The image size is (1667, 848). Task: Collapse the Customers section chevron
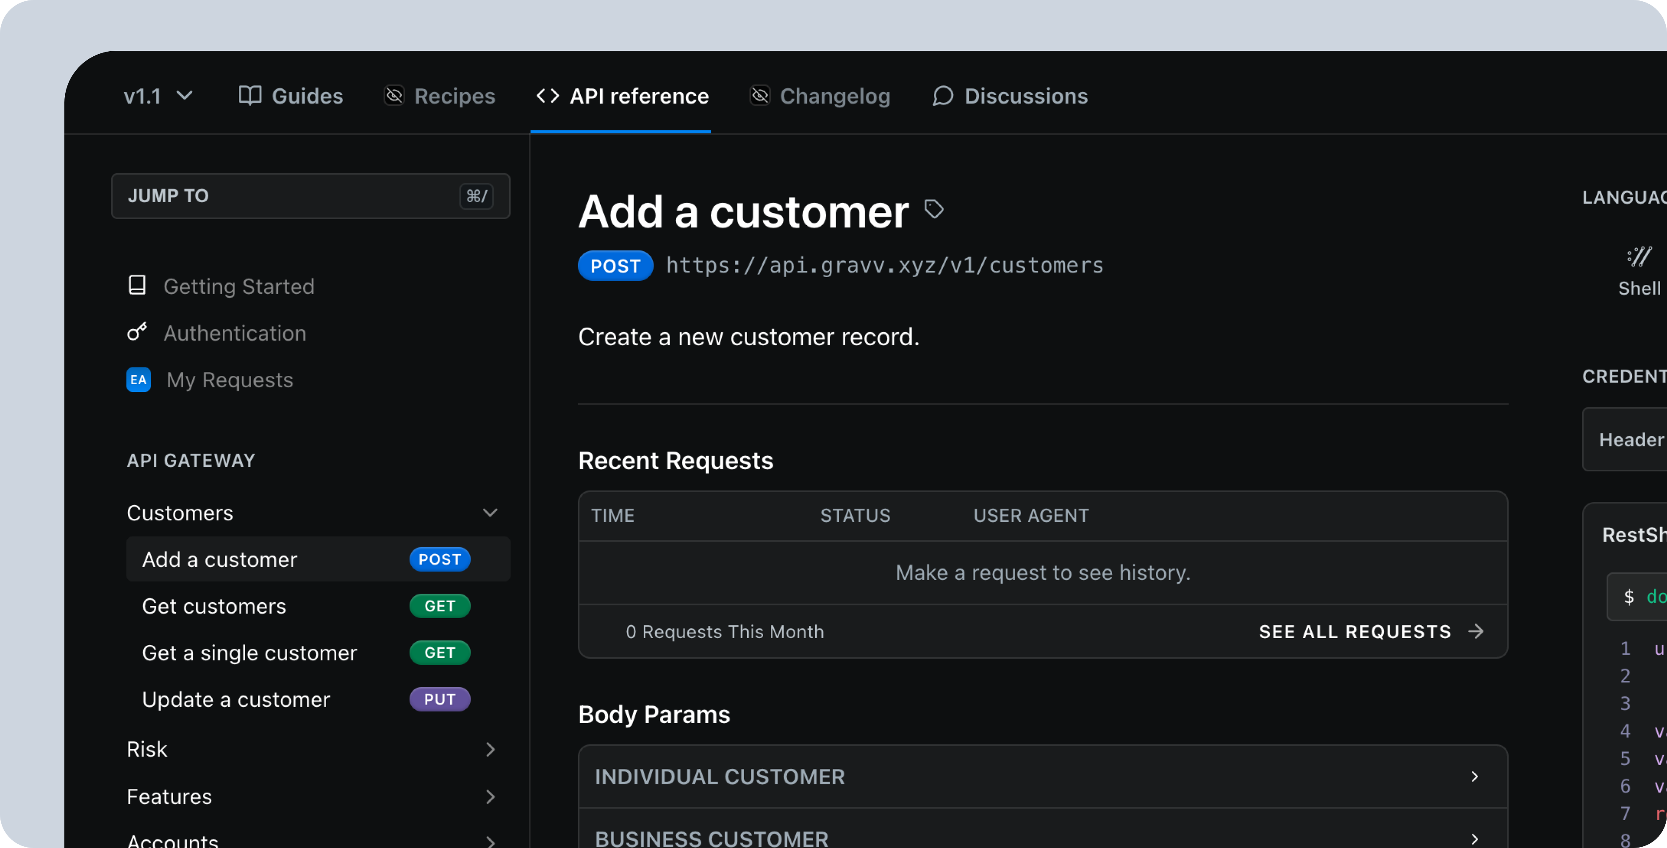pyautogui.click(x=490, y=512)
